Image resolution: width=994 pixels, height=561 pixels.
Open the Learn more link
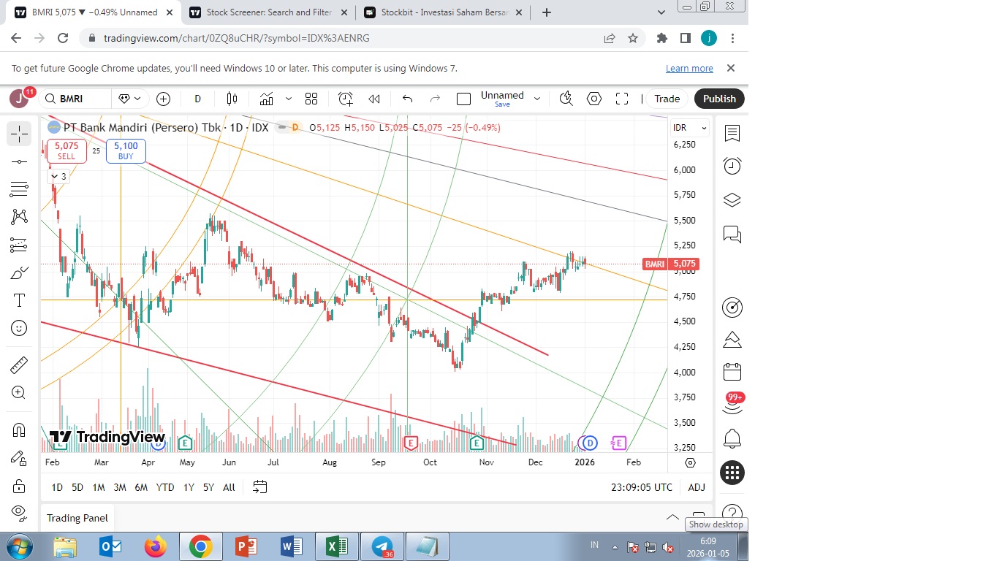point(689,68)
